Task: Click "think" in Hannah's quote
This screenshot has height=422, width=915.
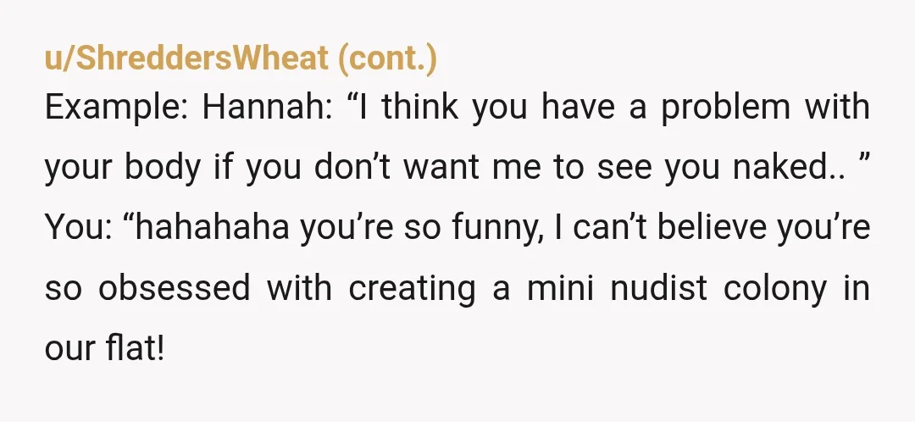Action: pos(420,108)
